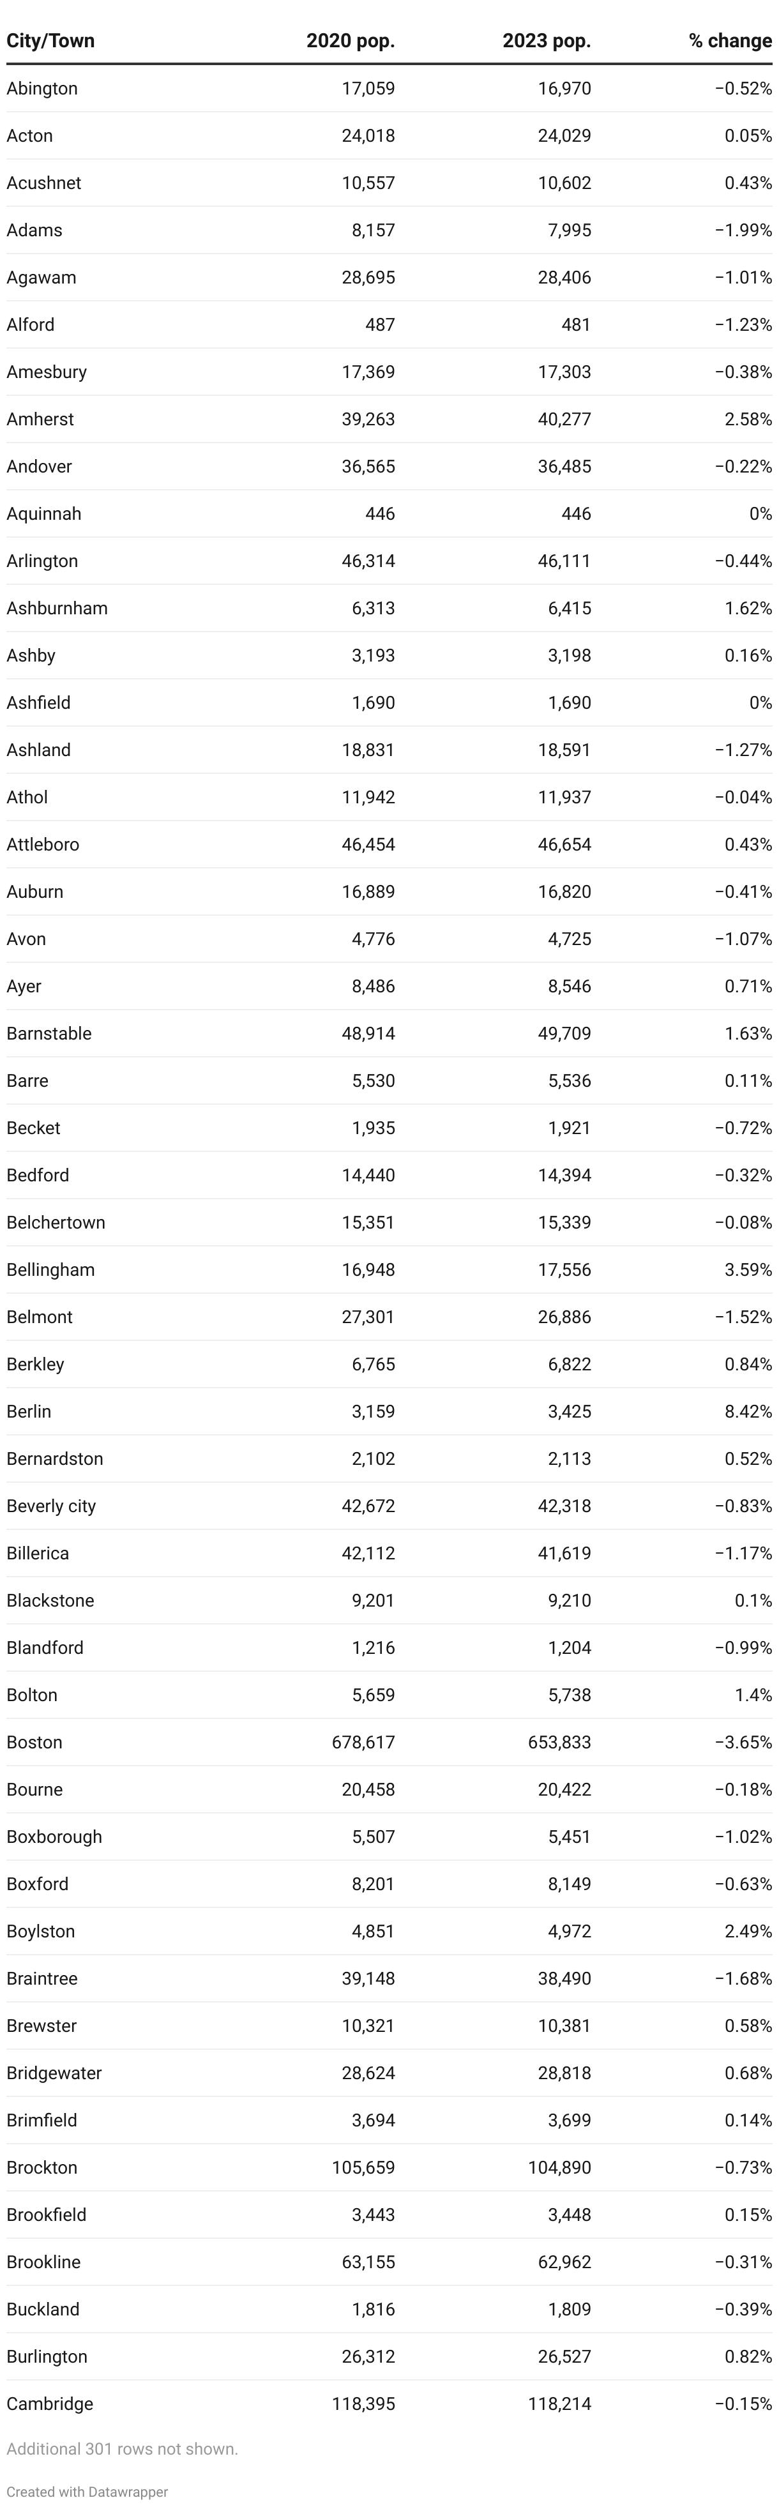The height and width of the screenshot is (2507, 779).
Task: Click the Abington row name
Action: pyautogui.click(x=42, y=89)
